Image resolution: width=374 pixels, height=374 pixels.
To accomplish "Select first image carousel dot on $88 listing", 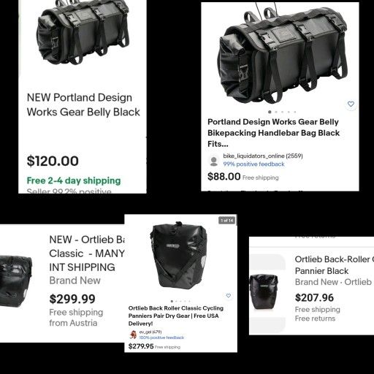I will (x=270, y=112).
